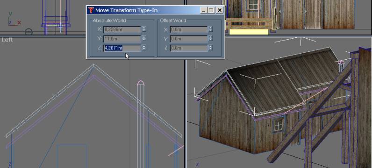
Task: Click the Absolute World Z spinner arrows
Action: coord(144,48)
